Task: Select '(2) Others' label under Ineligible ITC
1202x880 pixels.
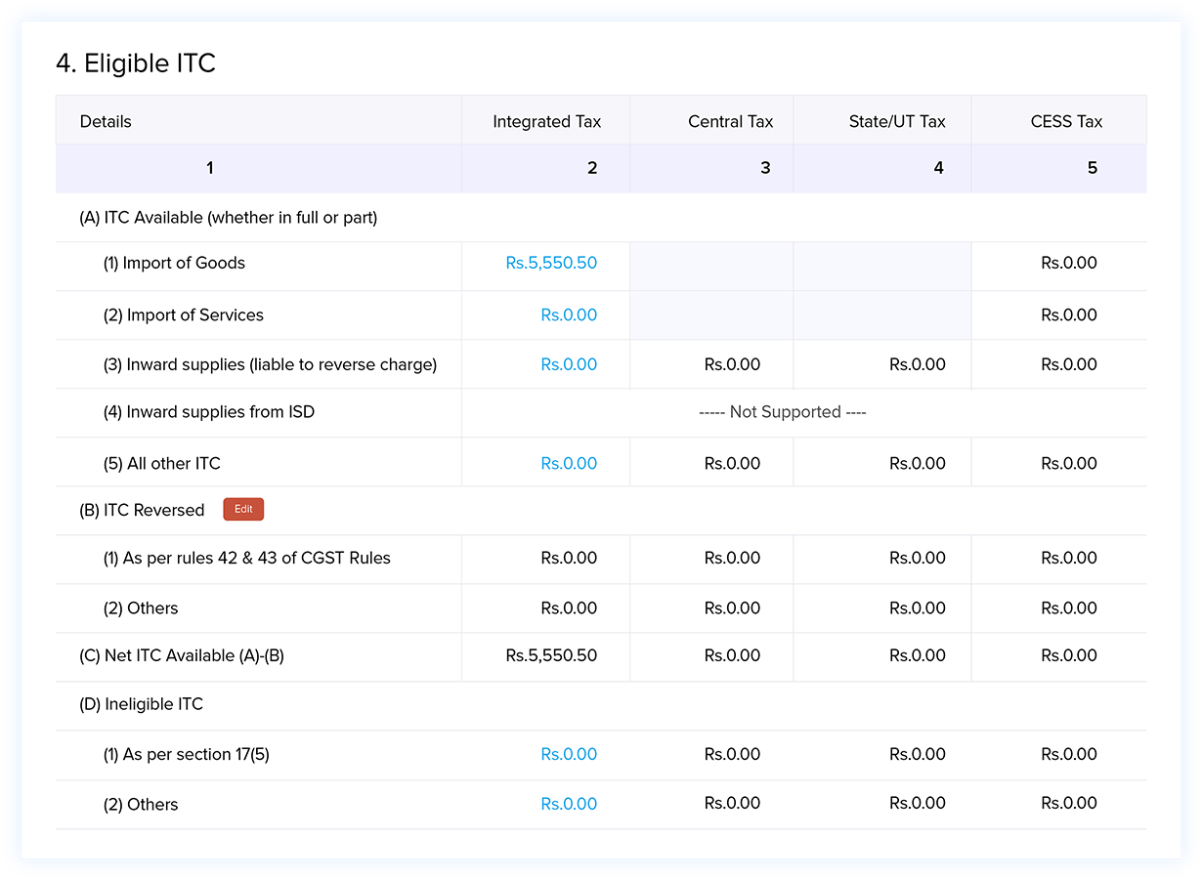Action: [141, 804]
